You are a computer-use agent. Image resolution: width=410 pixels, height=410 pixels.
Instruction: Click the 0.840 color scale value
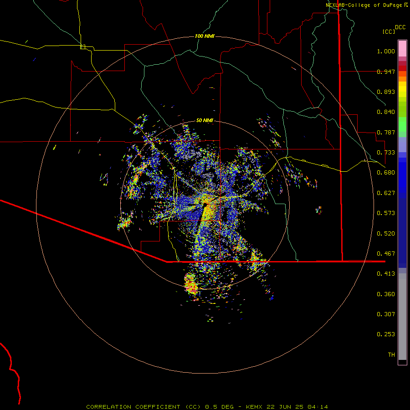386,112
